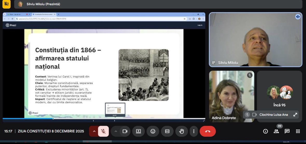Raise your hand
The width and height of the screenshot is (306, 144).
pos(182,131)
